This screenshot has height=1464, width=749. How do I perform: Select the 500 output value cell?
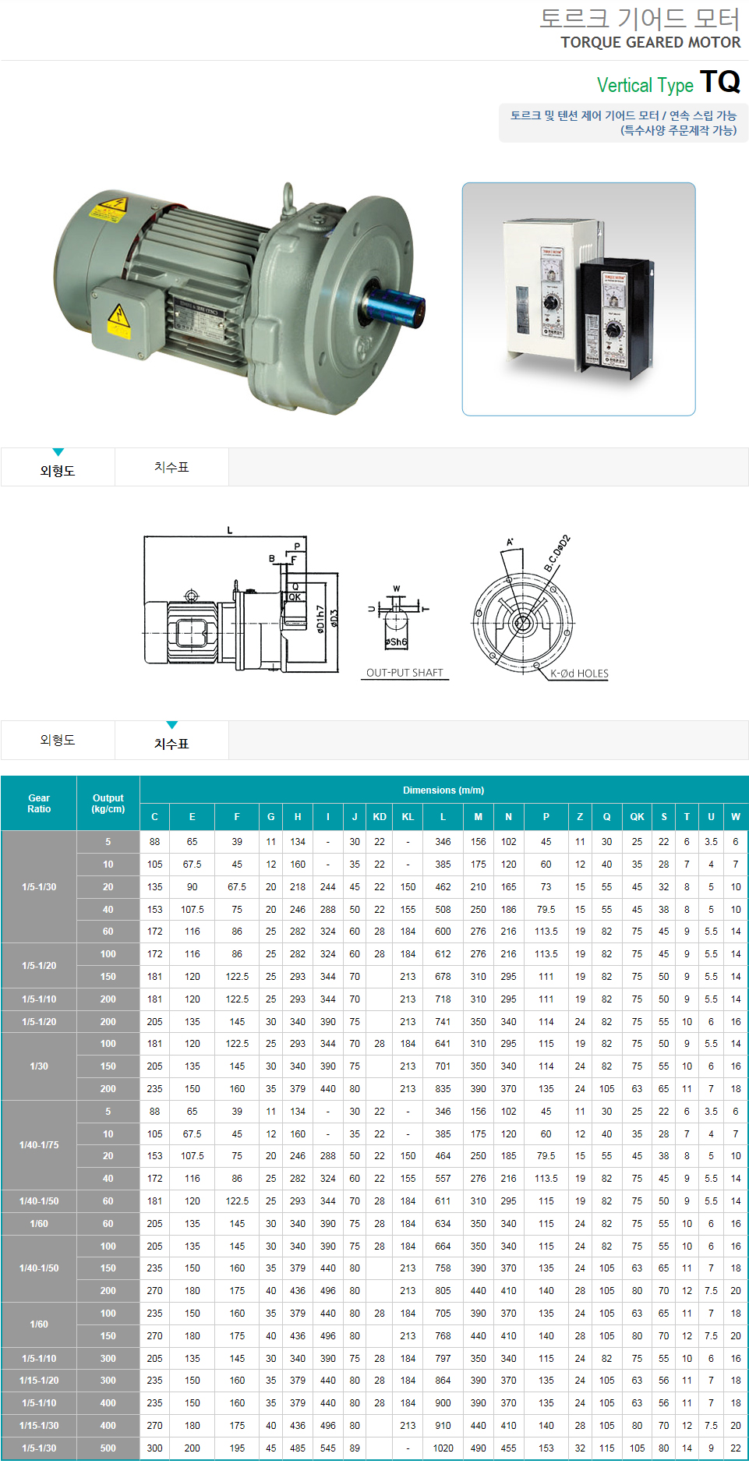108,1448
